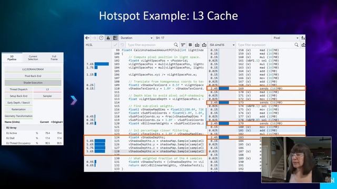Select the Rasterization block
337x189 pixels.
18,109
